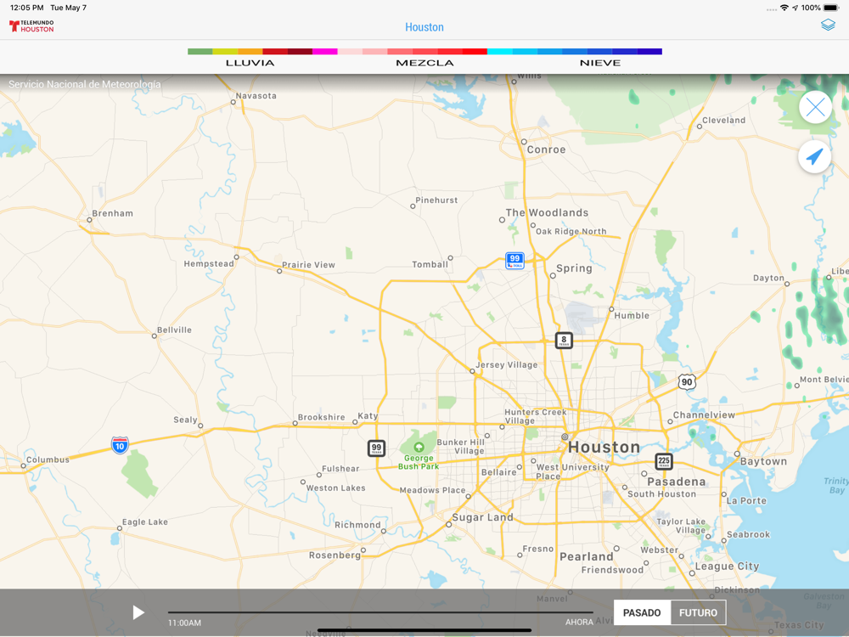
Task: Click the Pearland city label
Action: click(x=587, y=556)
